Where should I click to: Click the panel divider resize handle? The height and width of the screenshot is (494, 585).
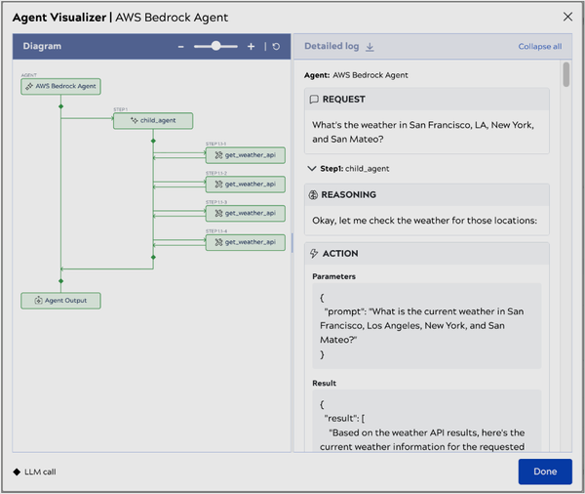292,244
